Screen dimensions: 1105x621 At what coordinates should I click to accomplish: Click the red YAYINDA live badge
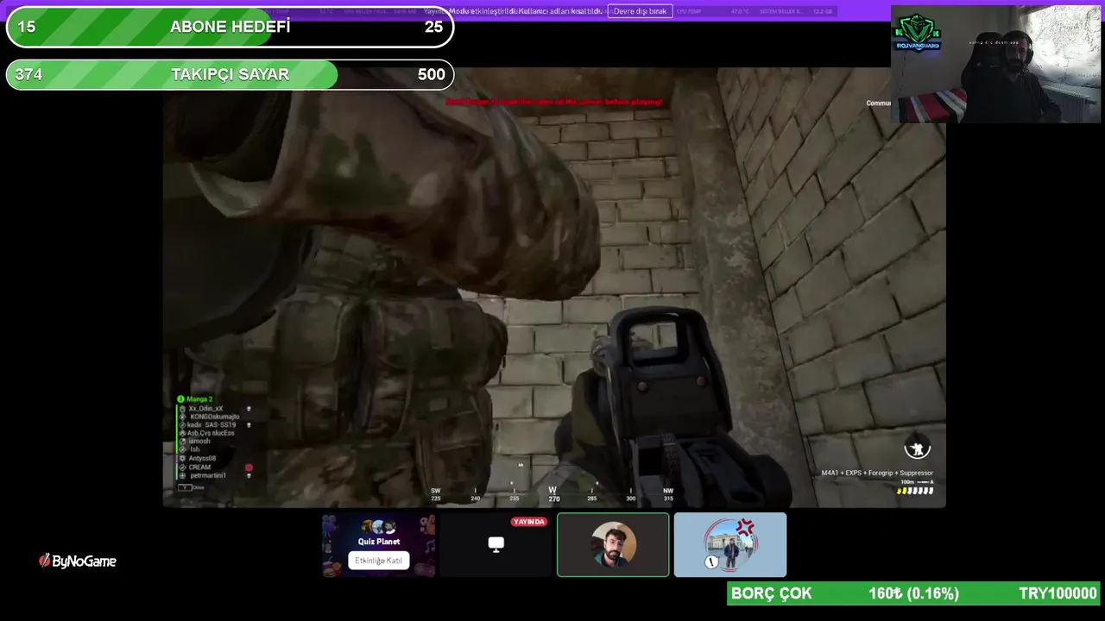click(529, 522)
